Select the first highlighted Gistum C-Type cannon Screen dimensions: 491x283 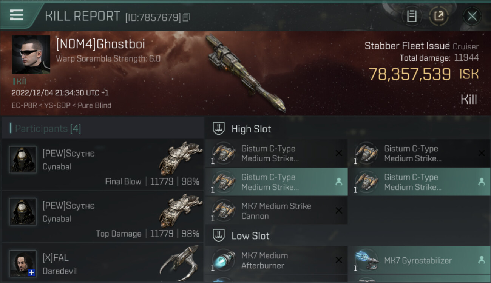(276, 182)
